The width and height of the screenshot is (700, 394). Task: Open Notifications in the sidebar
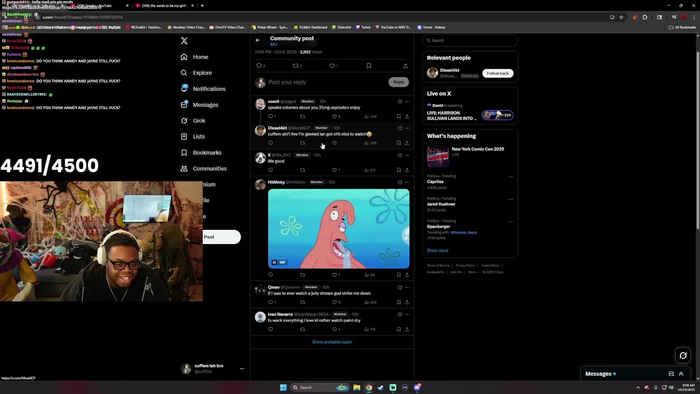pos(203,89)
